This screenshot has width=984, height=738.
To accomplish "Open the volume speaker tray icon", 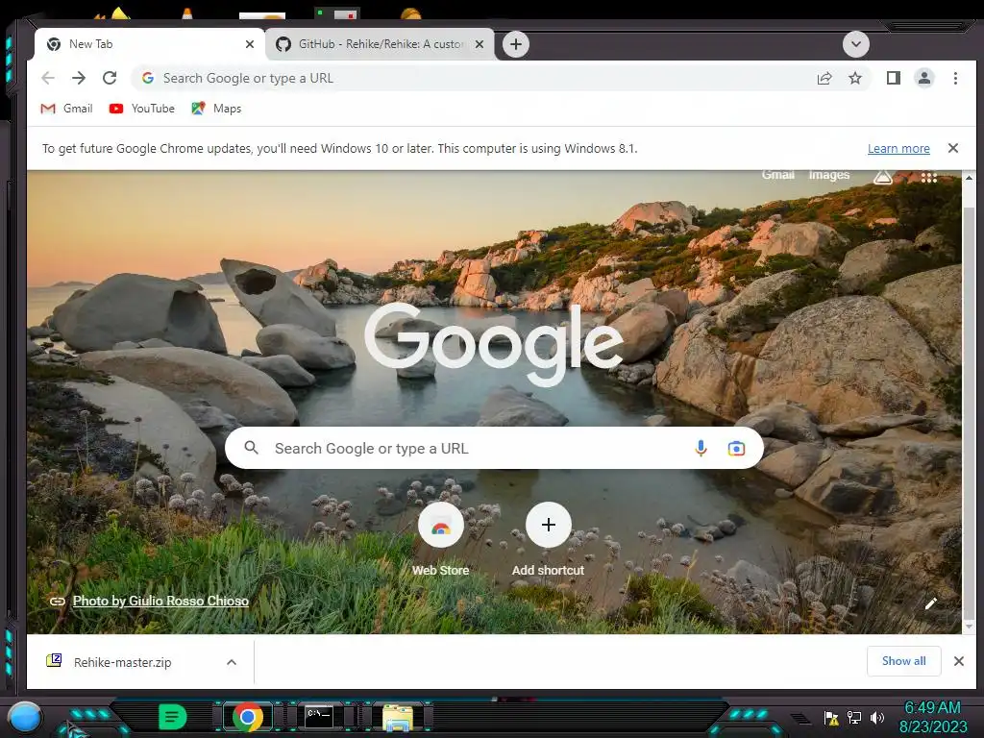I will click(877, 717).
